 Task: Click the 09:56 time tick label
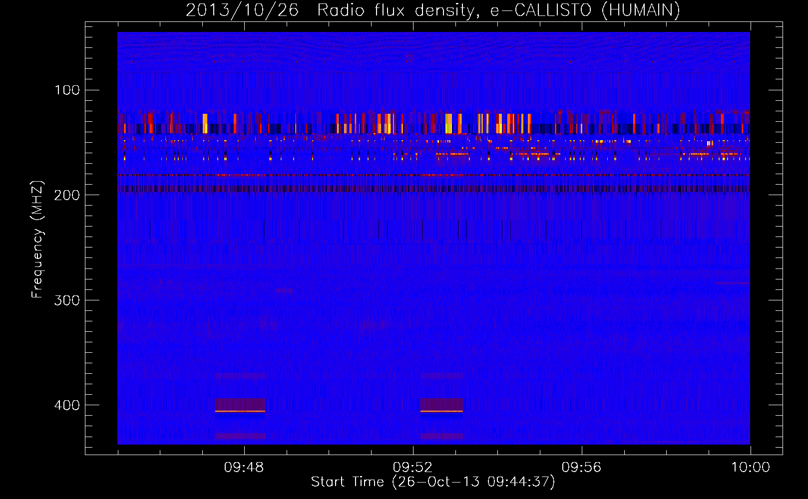click(x=582, y=468)
